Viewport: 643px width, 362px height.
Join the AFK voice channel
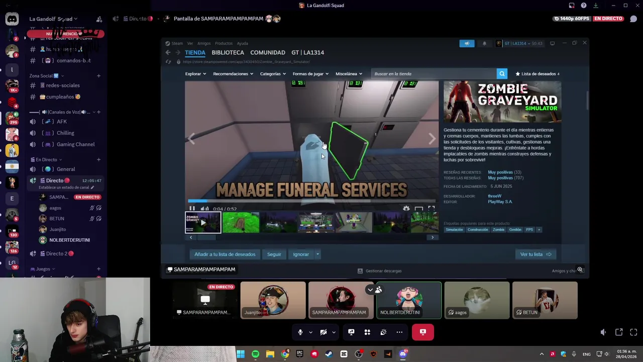click(x=66, y=122)
